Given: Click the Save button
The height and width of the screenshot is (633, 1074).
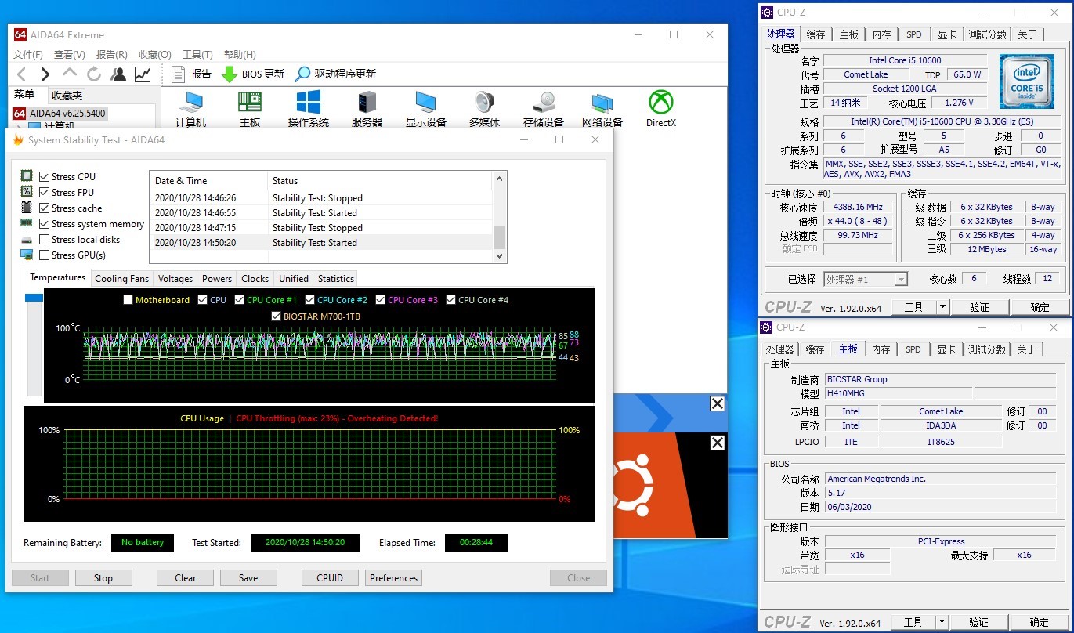Looking at the screenshot, I should click(x=248, y=578).
